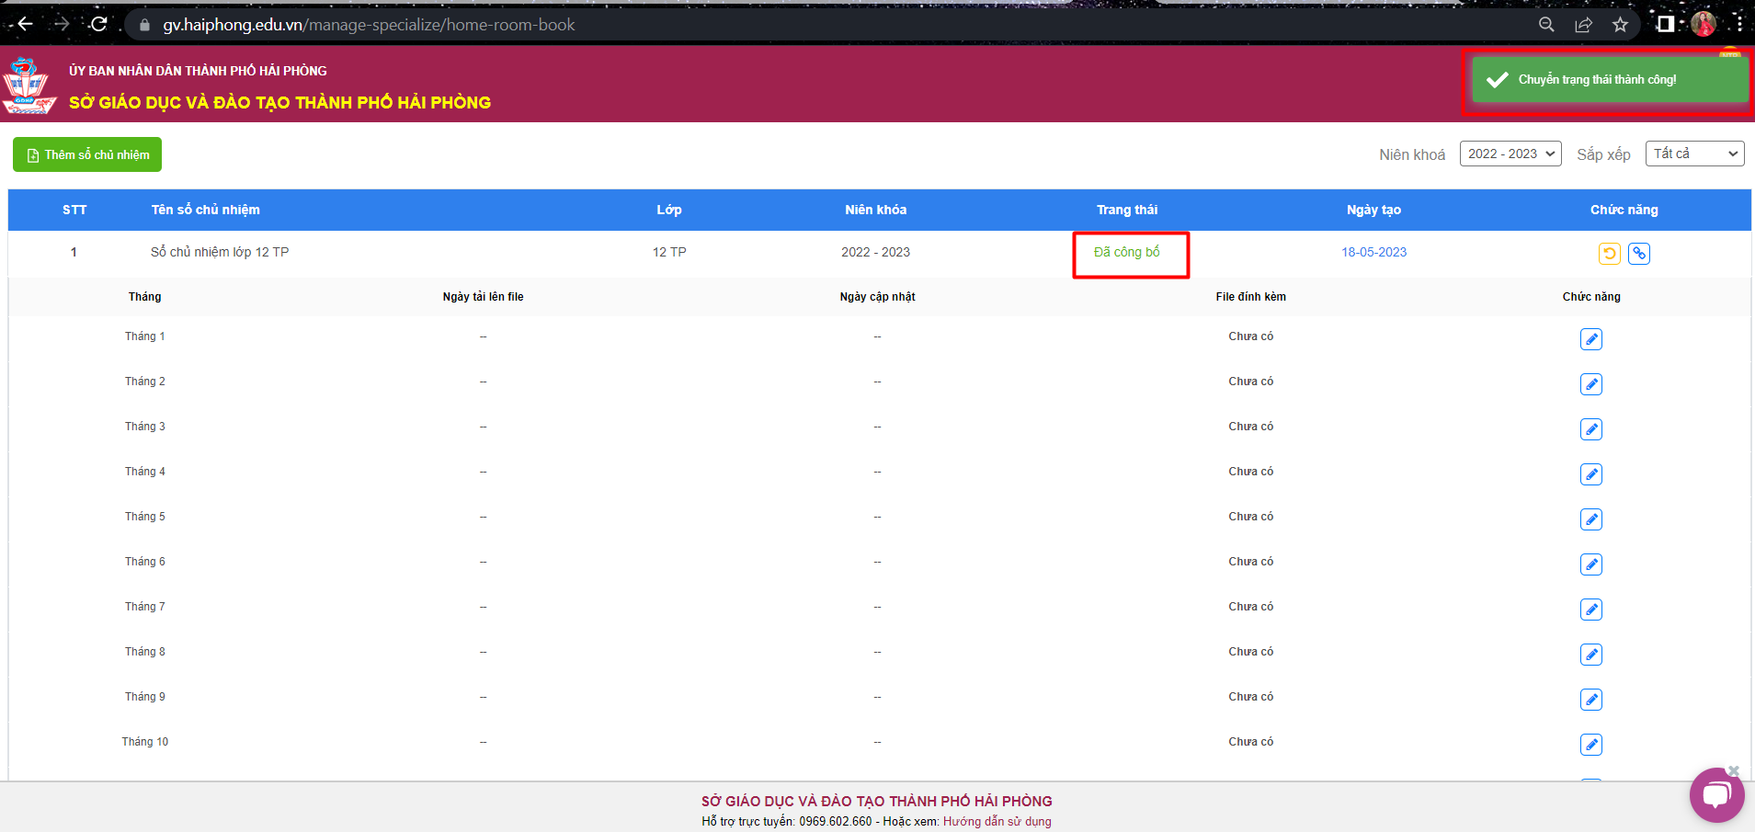
Task: Click the orange revert status icon
Action: [1609, 254]
